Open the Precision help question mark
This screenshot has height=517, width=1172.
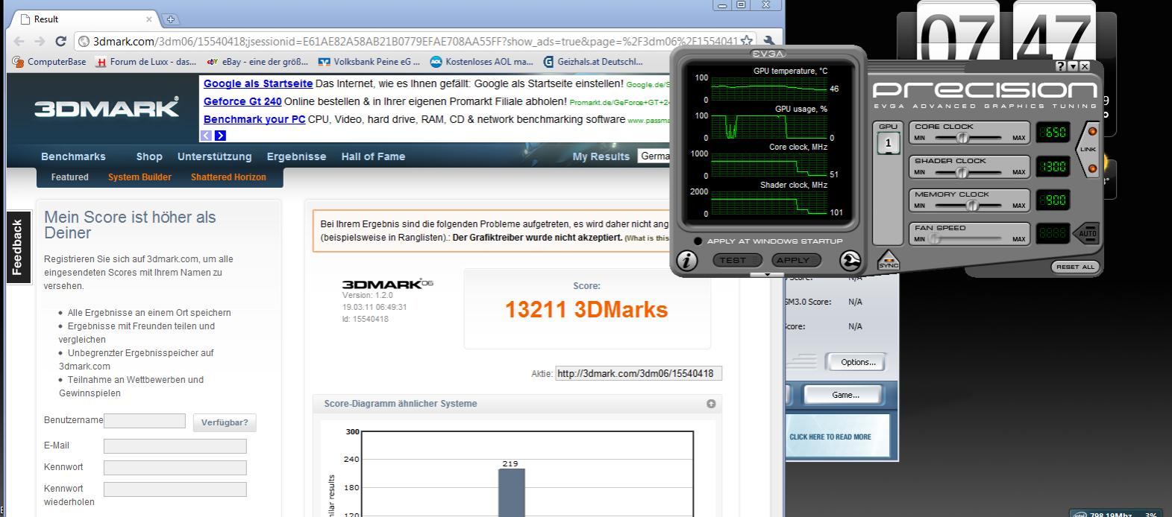pyautogui.click(x=1061, y=66)
